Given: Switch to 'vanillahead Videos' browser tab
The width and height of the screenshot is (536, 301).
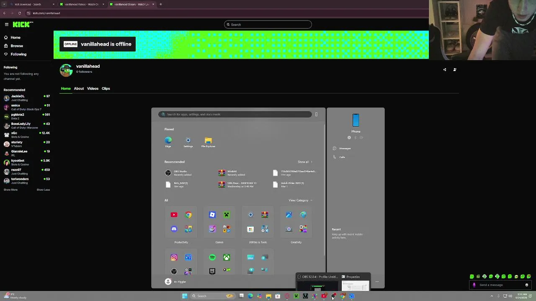Looking at the screenshot, I should coord(82,4).
